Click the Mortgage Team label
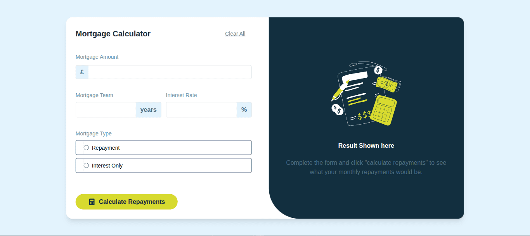This screenshot has height=236, width=530. (94, 95)
